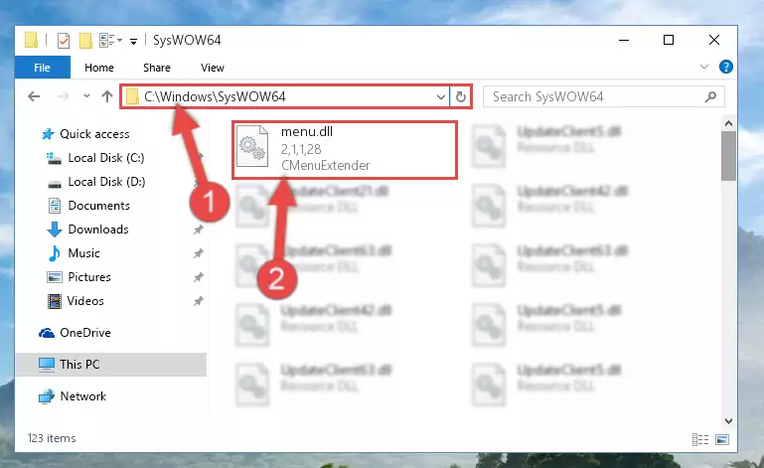The image size is (764, 468).
Task: Expand the ribbon with the chevron arrow
Action: click(704, 67)
